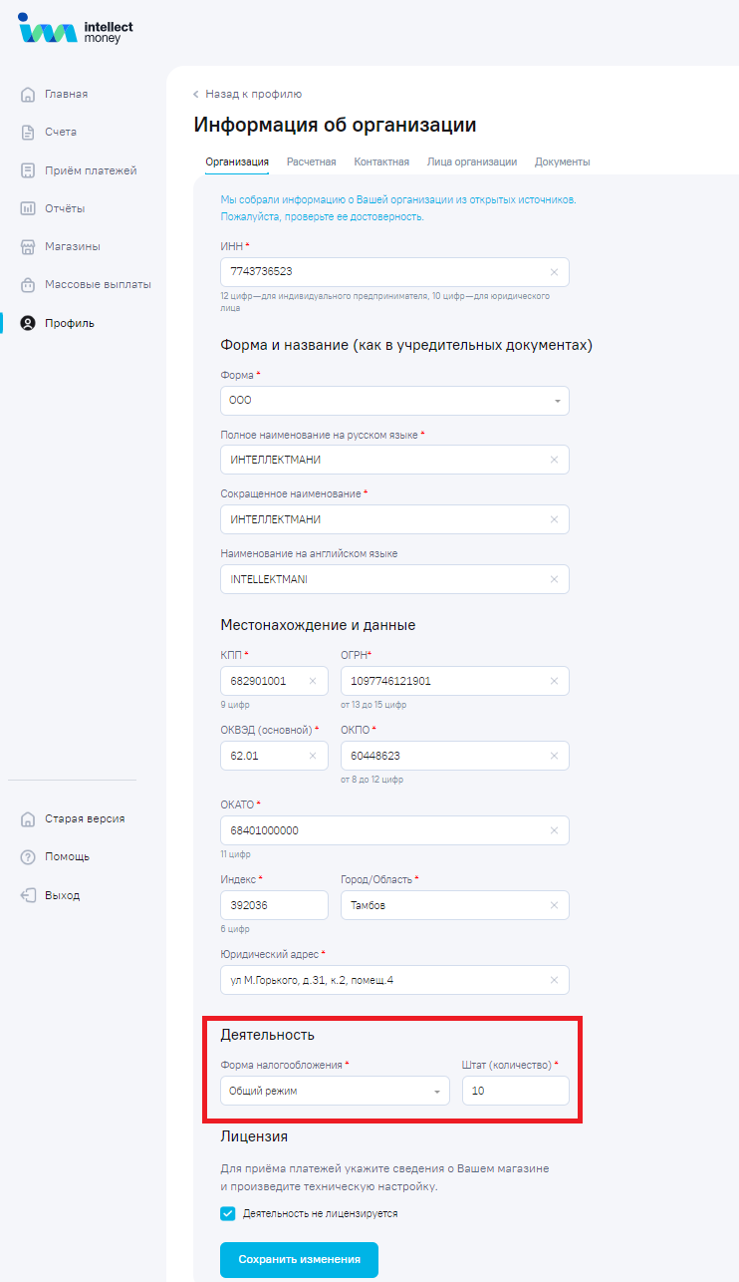Click the Магазины shop icon
This screenshot has width=739, height=1282.
click(28, 246)
